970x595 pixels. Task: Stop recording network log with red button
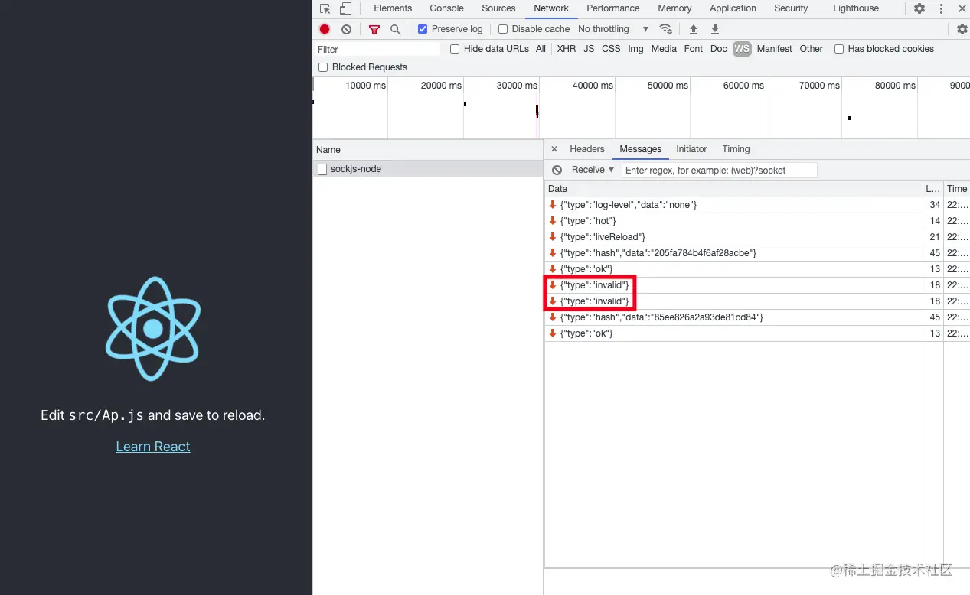point(325,29)
